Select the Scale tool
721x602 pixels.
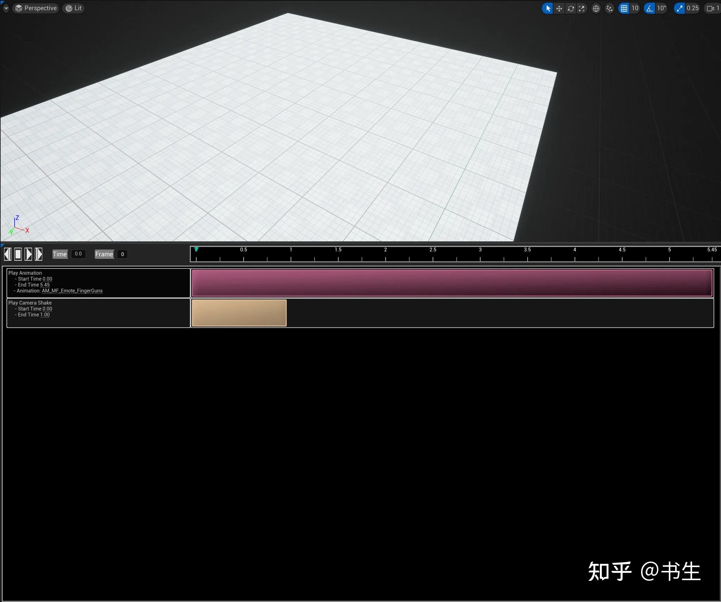pyautogui.click(x=582, y=8)
